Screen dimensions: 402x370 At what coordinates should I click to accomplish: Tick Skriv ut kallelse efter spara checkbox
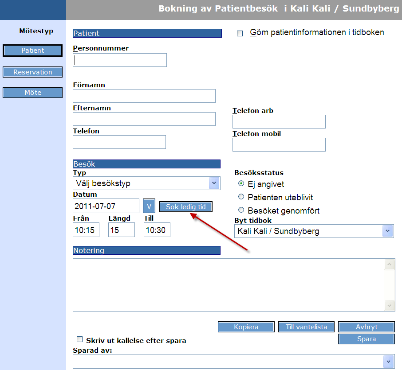point(80,339)
